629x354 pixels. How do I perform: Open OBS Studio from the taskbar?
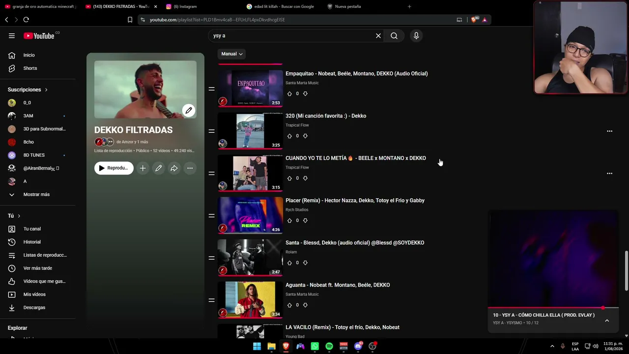coord(372,347)
